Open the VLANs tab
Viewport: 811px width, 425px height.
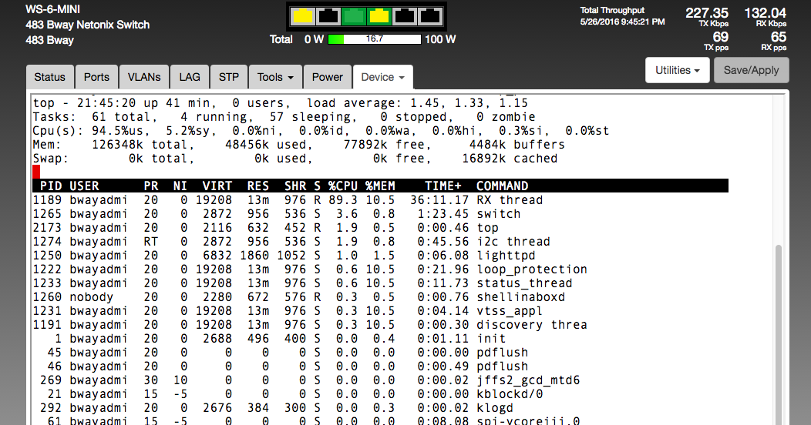(144, 77)
